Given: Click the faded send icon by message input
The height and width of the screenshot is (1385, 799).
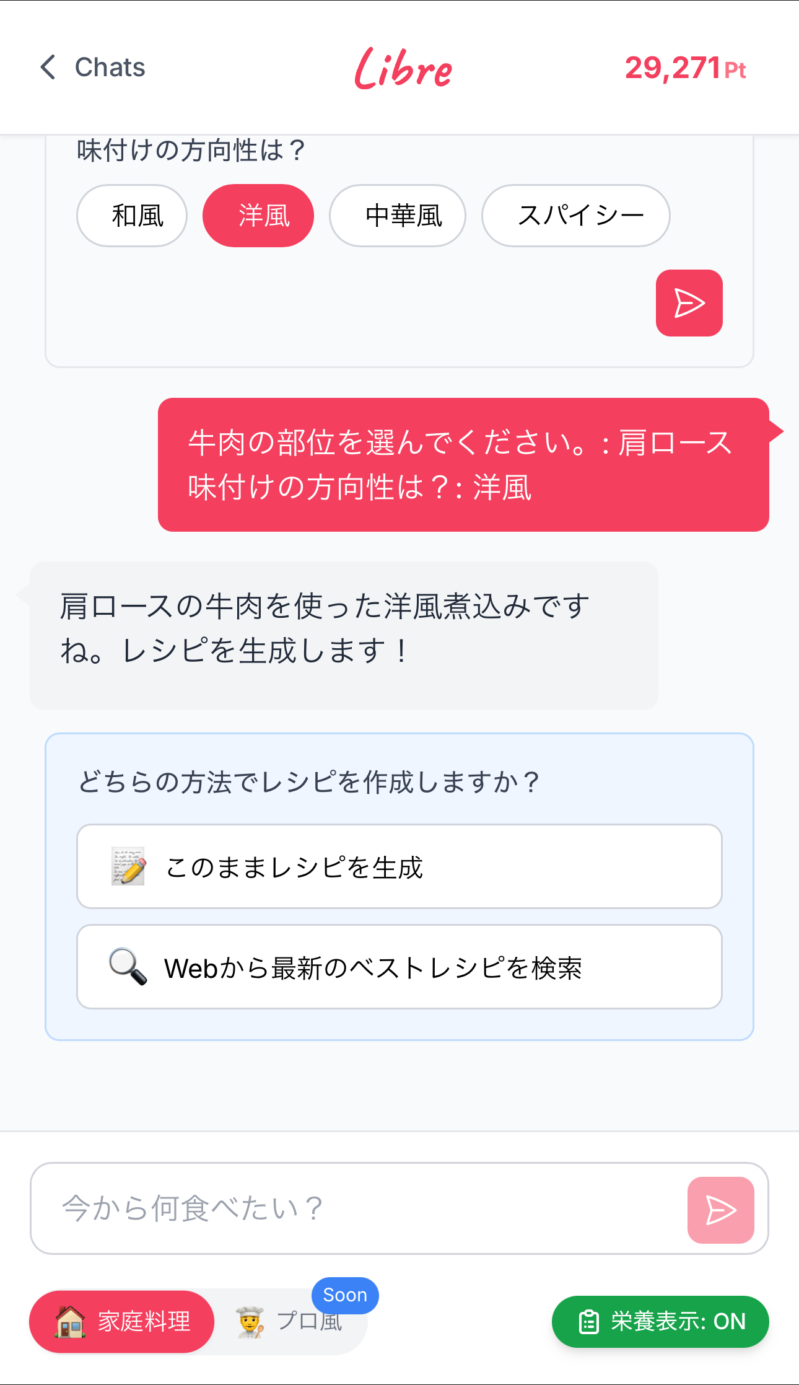Looking at the screenshot, I should click(x=720, y=1210).
